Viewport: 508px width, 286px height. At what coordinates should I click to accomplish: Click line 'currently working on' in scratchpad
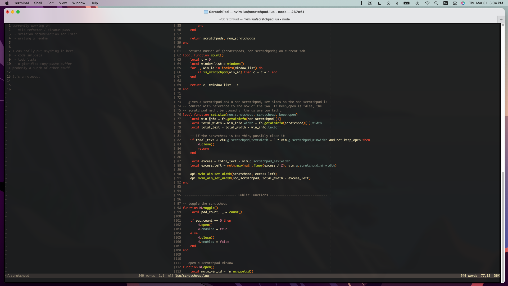pyautogui.click(x=31, y=26)
